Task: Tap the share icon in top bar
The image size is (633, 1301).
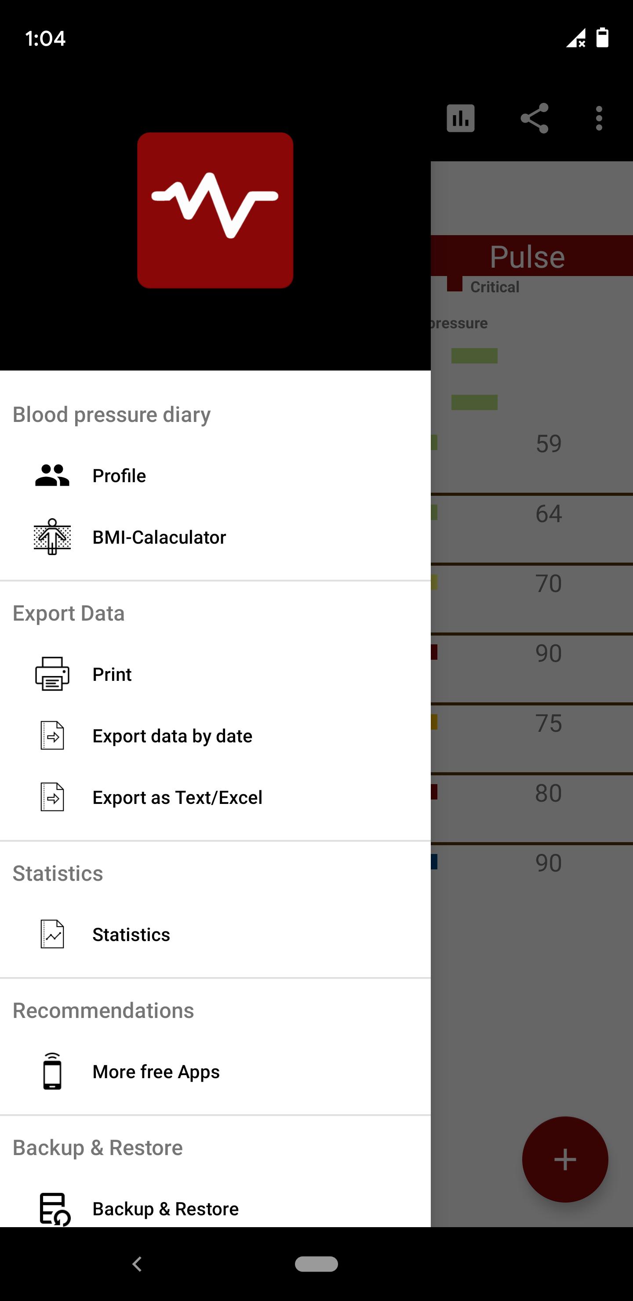Action: (535, 119)
